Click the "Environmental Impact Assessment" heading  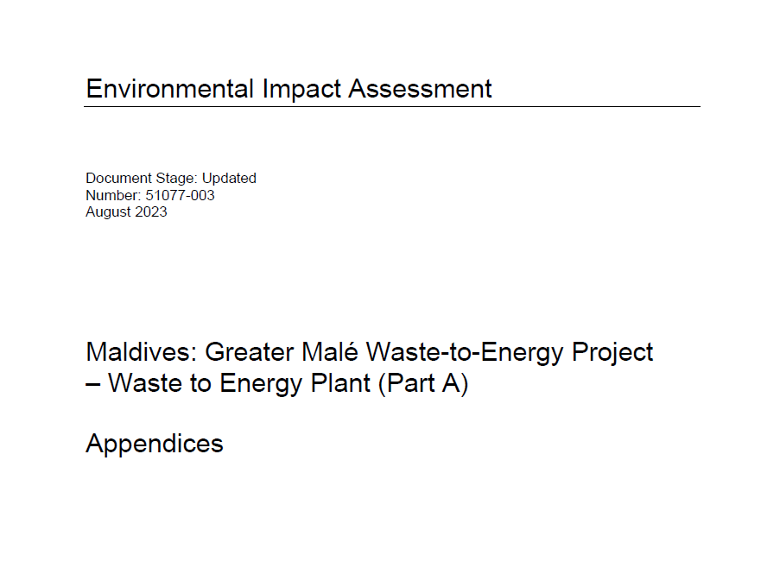click(289, 89)
